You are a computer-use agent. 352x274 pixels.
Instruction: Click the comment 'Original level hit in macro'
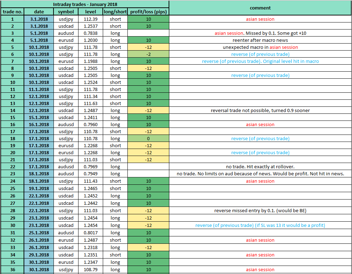[291, 61]
